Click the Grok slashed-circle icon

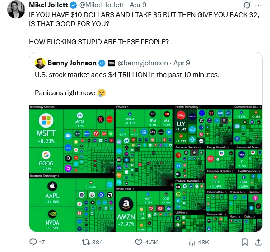click(247, 5)
